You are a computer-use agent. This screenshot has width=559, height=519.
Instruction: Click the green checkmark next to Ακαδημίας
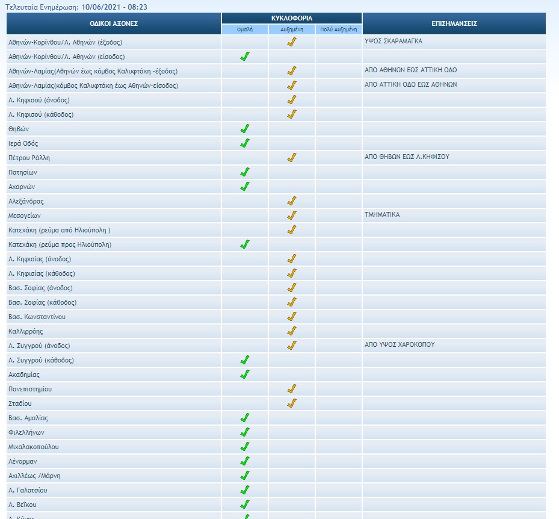click(245, 374)
